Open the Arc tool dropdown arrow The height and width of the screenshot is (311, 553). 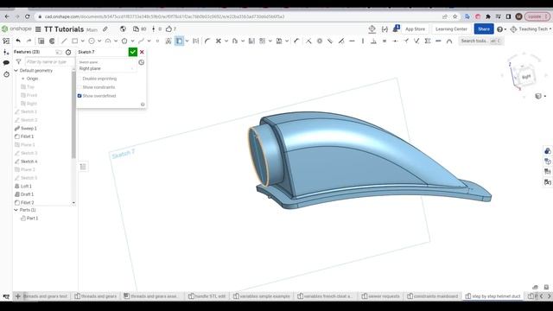(x=116, y=41)
